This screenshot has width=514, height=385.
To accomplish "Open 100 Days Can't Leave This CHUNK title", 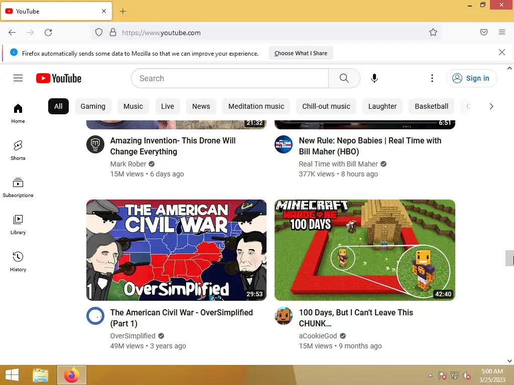I will point(356,318).
